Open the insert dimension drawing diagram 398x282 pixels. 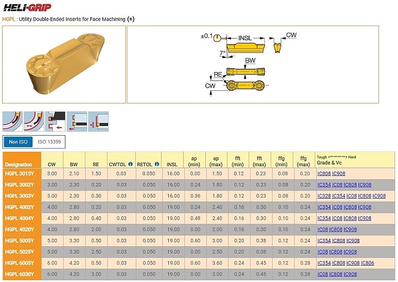(253, 64)
